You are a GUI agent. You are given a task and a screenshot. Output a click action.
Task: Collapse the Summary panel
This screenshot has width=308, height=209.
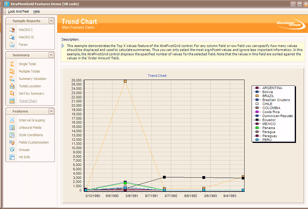click(x=51, y=55)
